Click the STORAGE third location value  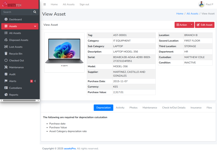pos(190,46)
